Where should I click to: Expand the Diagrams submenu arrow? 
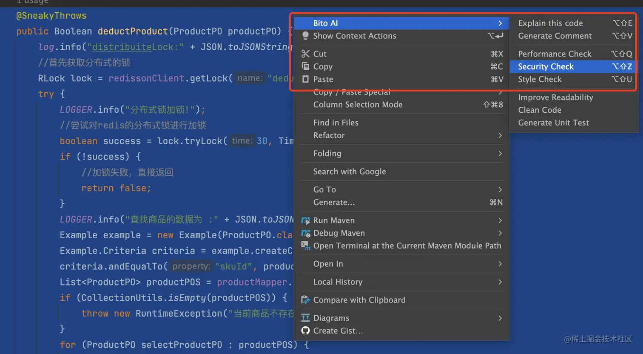click(x=500, y=318)
